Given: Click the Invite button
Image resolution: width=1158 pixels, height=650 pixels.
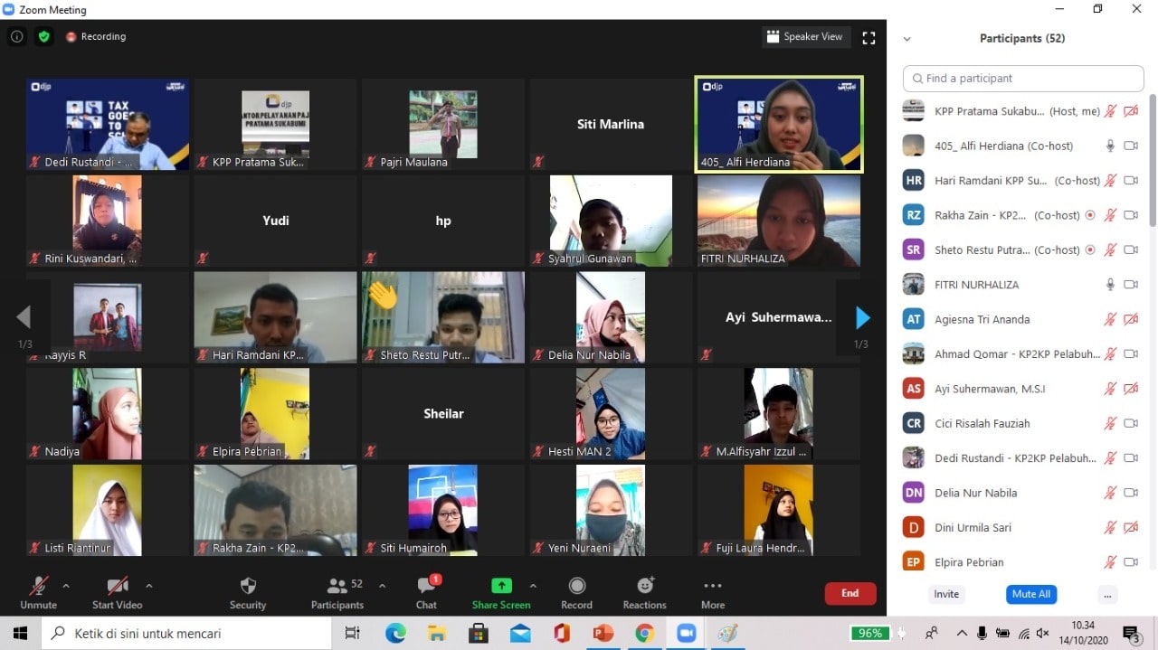Looking at the screenshot, I should pos(946,594).
